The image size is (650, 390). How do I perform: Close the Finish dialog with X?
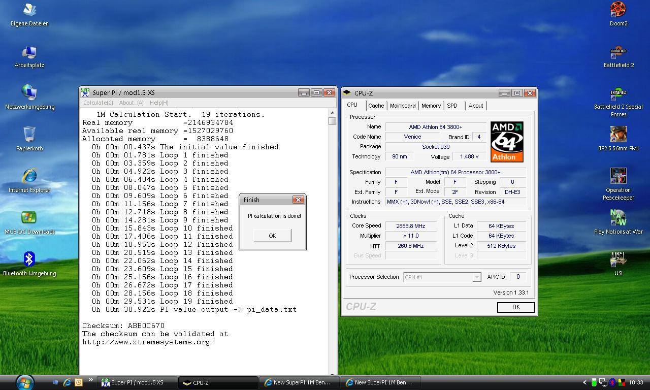coord(299,200)
